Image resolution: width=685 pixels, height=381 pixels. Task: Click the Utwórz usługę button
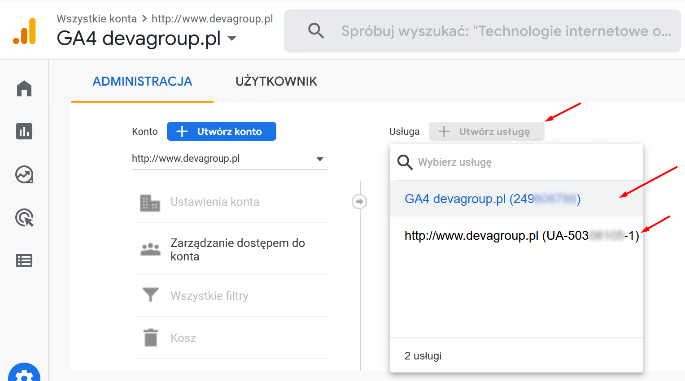[x=487, y=131]
